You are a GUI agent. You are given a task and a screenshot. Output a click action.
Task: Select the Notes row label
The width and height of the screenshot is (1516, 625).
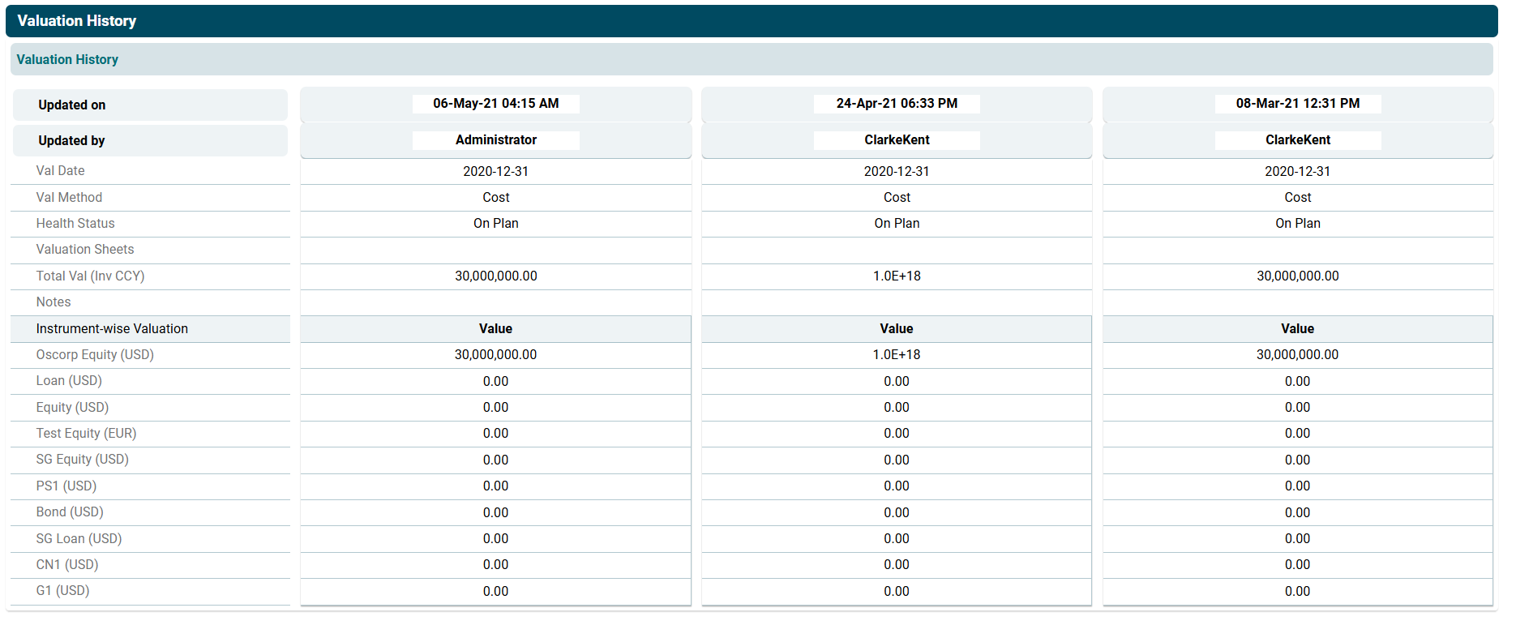coord(54,302)
